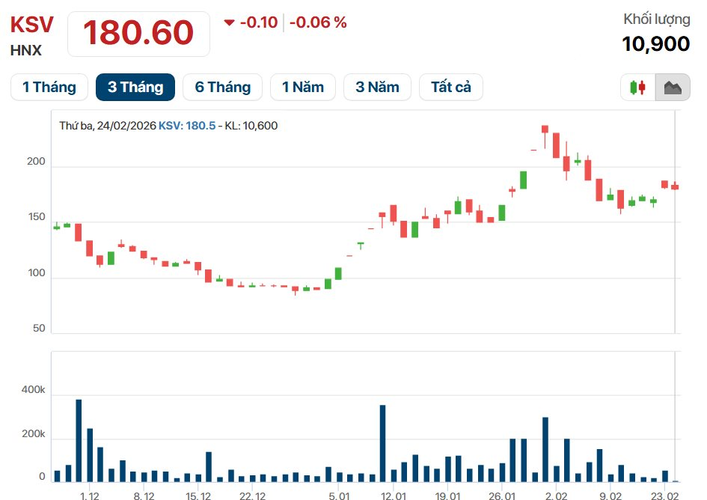Select the 1 Tháng time range
The width and height of the screenshot is (707, 500).
[49, 87]
